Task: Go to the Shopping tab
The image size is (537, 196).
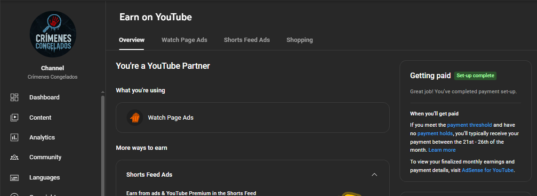Action: tap(299, 40)
